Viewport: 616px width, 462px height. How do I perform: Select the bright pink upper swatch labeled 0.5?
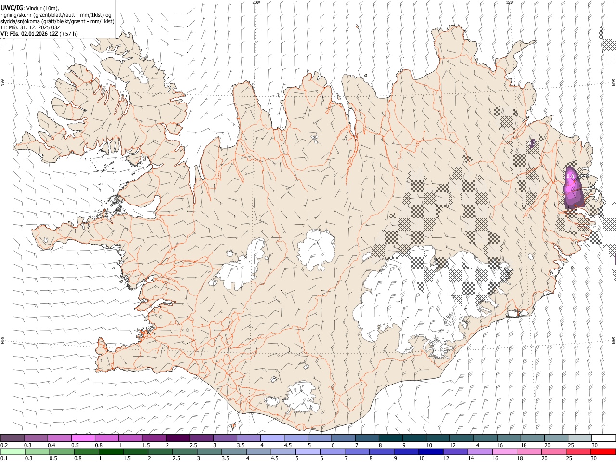83,438
